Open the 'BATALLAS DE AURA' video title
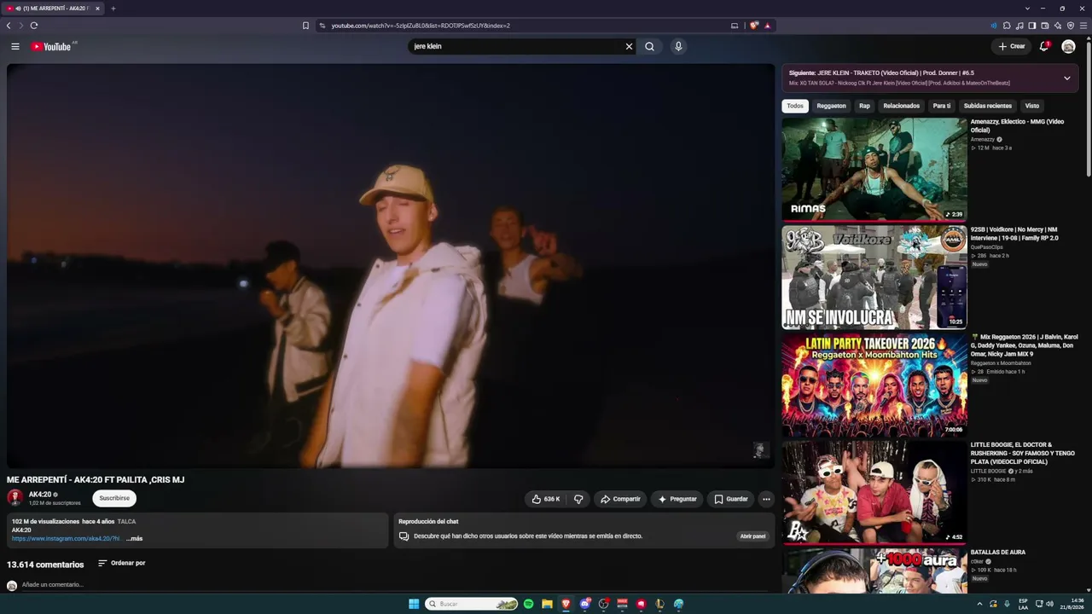This screenshot has width=1092, height=614. point(998,553)
